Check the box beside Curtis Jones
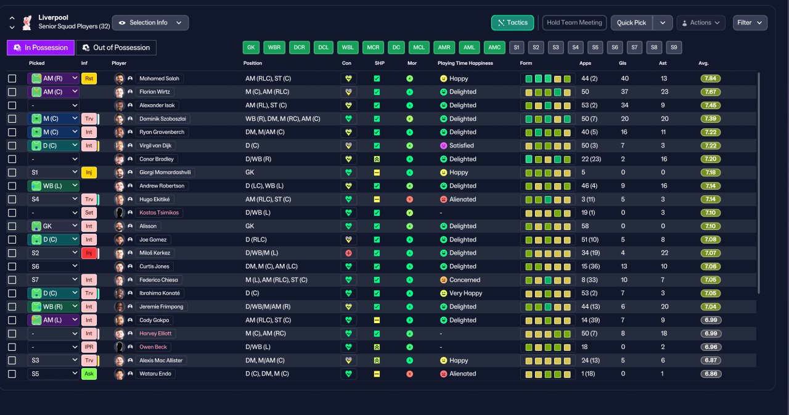 (12, 266)
